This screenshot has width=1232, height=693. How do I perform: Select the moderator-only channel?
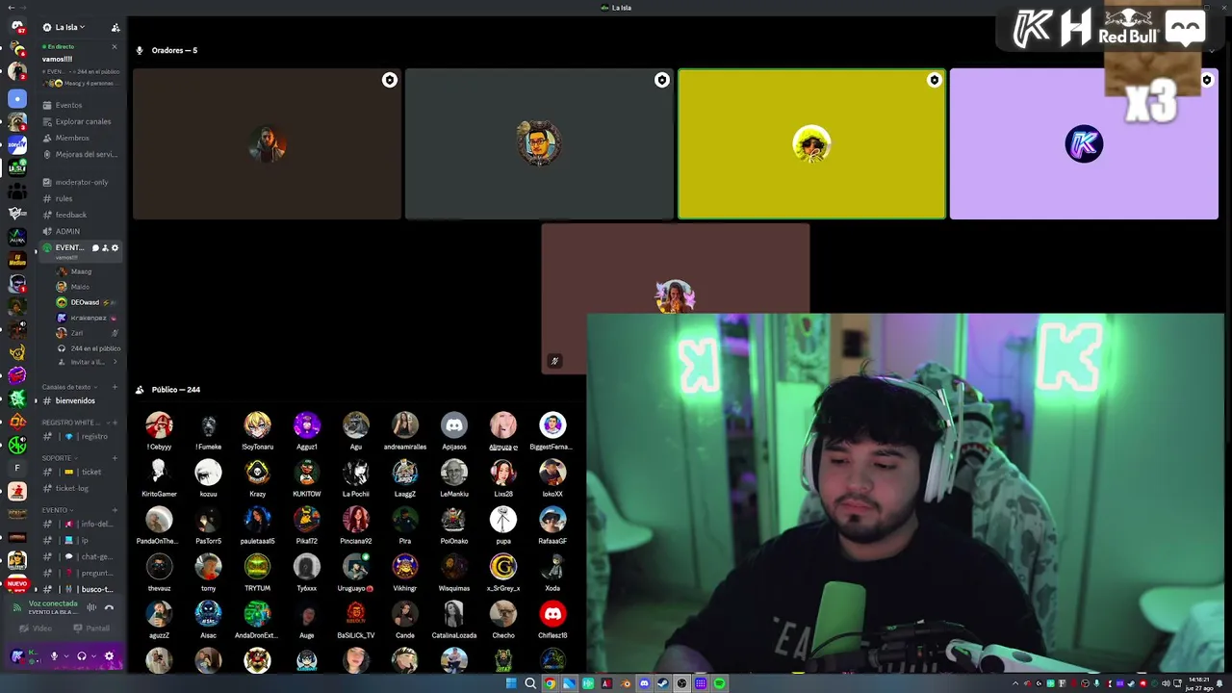click(x=80, y=182)
